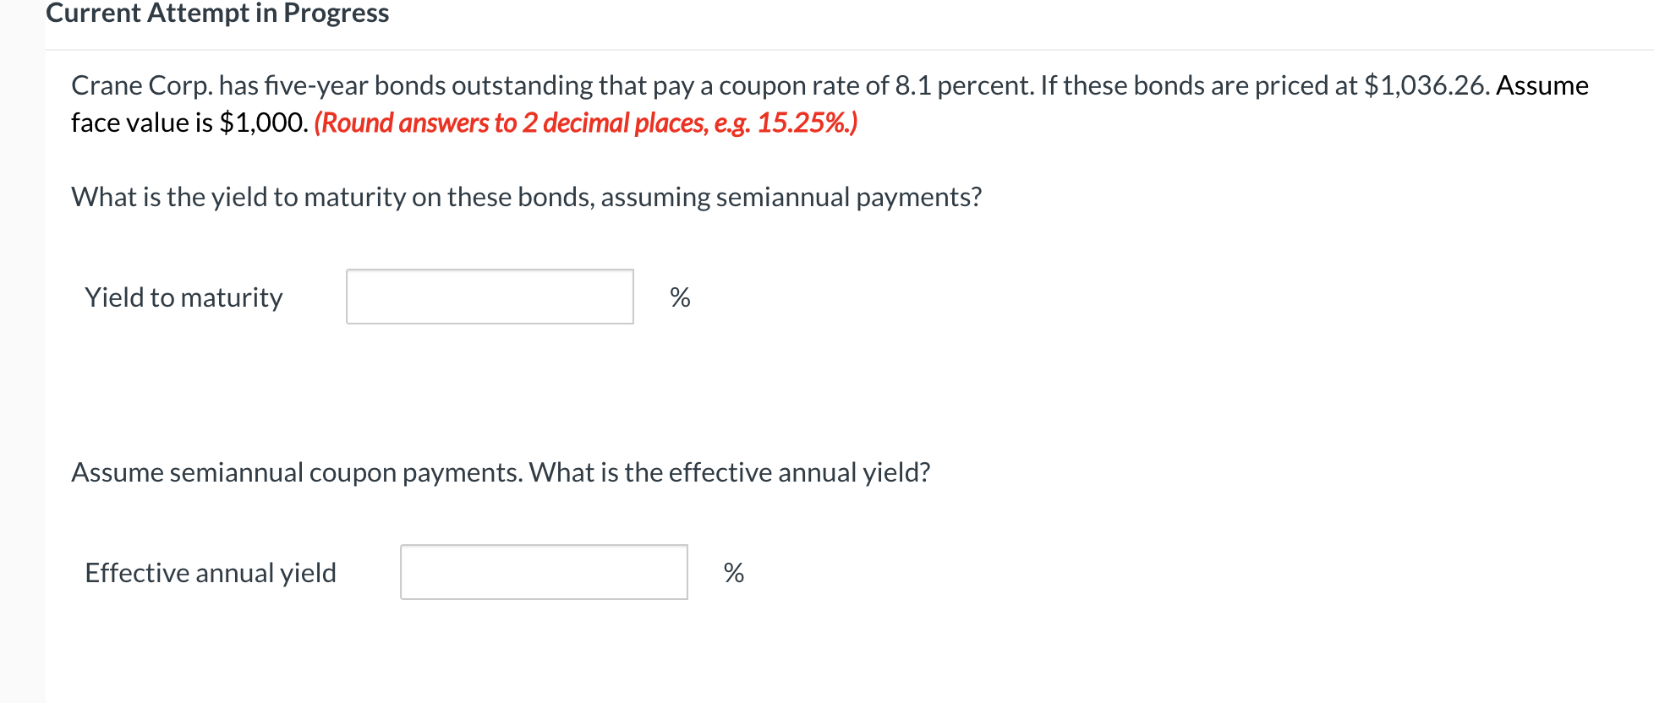Click the word Assume before face value
Image resolution: width=1654 pixels, height=703 pixels.
(x=1542, y=85)
